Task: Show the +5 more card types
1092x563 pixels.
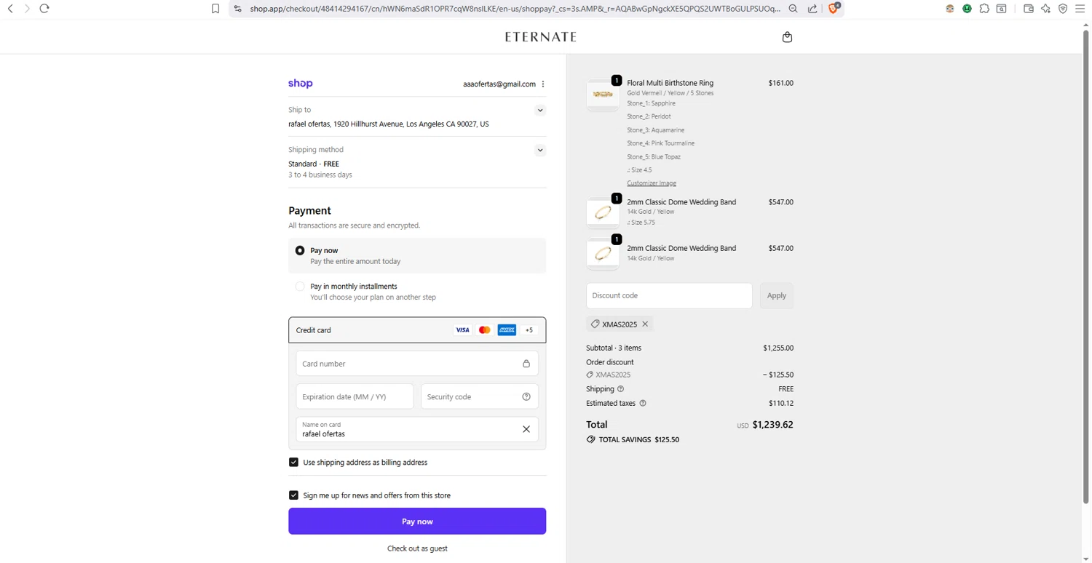Action: (529, 330)
